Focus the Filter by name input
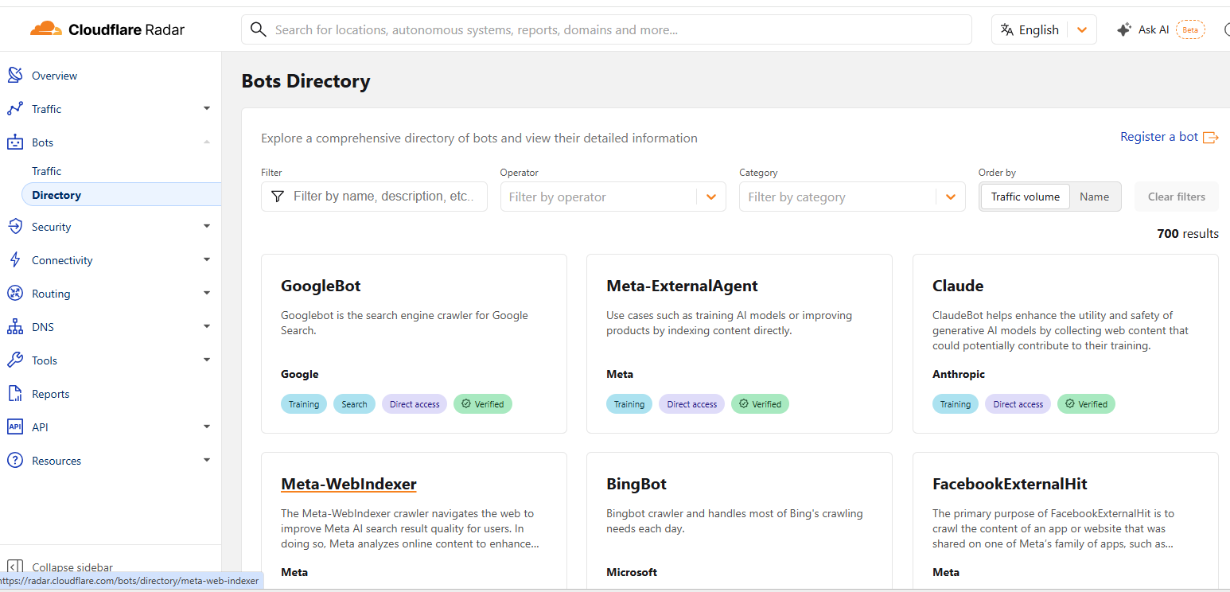 click(x=374, y=197)
